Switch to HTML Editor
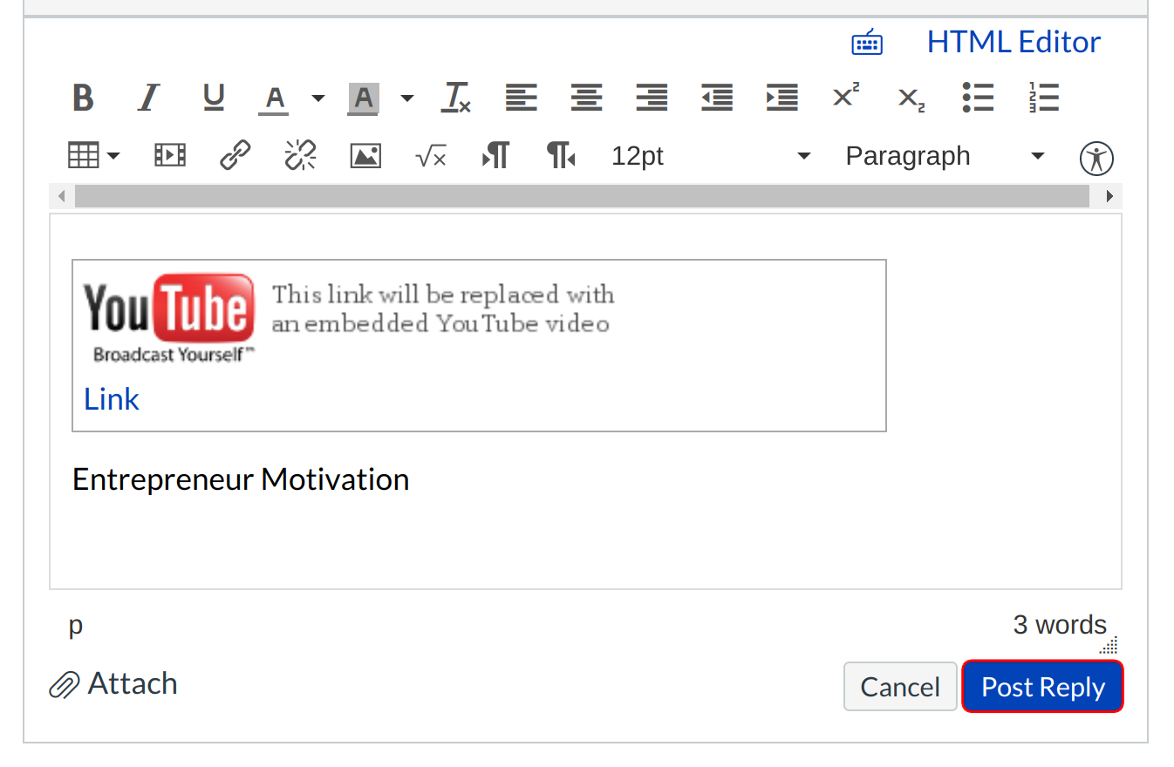The height and width of the screenshot is (767, 1174). pyautogui.click(x=1013, y=42)
